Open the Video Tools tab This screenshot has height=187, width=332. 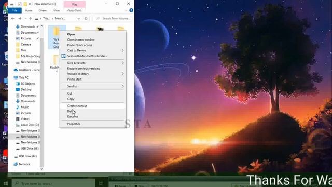click(74, 10)
